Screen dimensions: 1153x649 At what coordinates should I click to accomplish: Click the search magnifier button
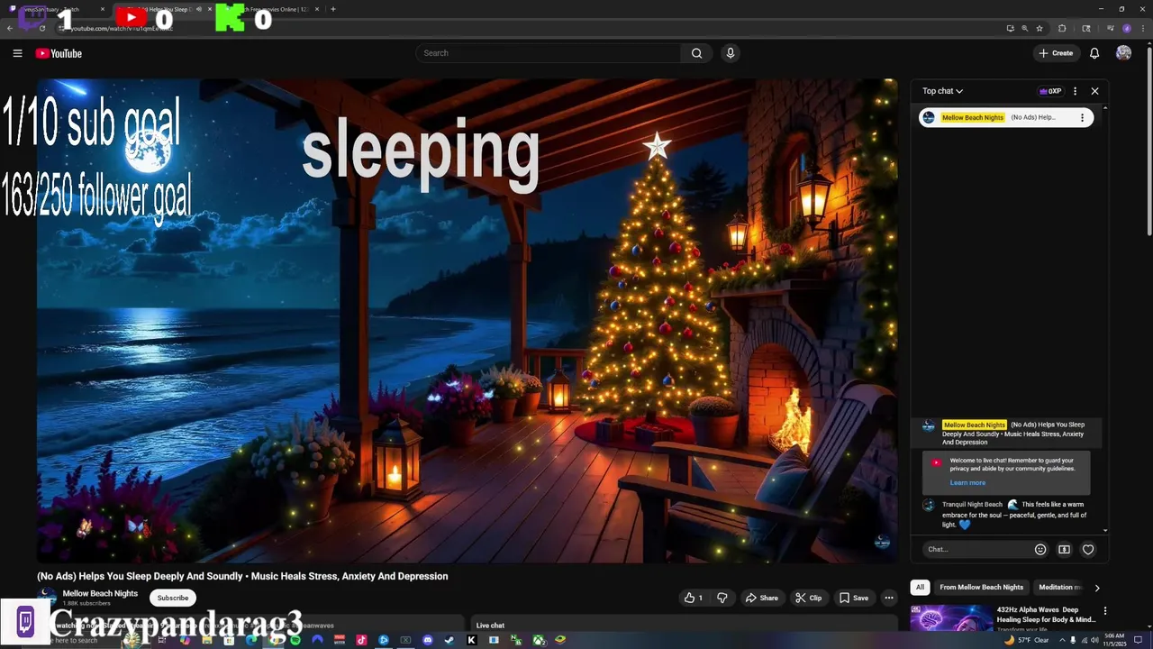tap(696, 53)
